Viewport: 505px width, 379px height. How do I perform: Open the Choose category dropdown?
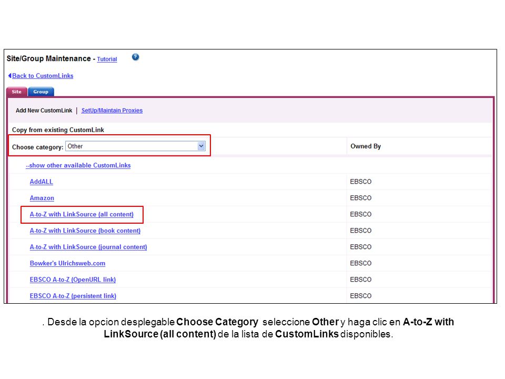(x=135, y=146)
